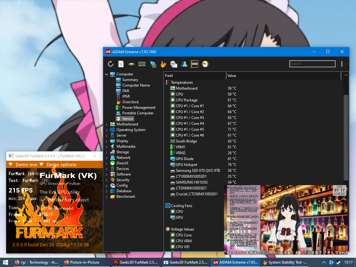Show hidden tray icons chevron

(x=324, y=262)
